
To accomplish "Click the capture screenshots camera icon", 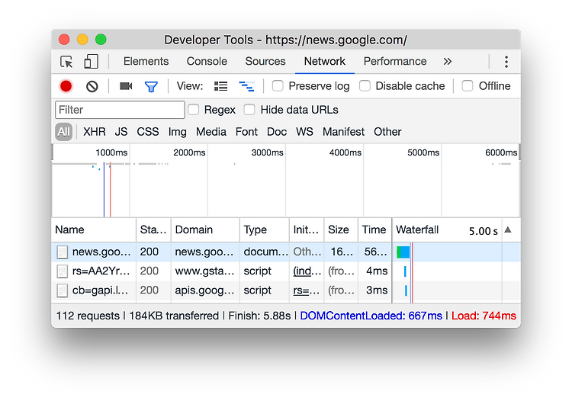I will click(x=126, y=86).
